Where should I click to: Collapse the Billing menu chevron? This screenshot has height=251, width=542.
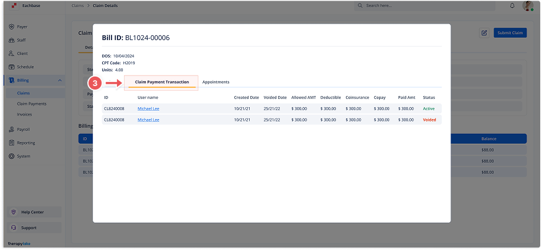[x=60, y=80]
